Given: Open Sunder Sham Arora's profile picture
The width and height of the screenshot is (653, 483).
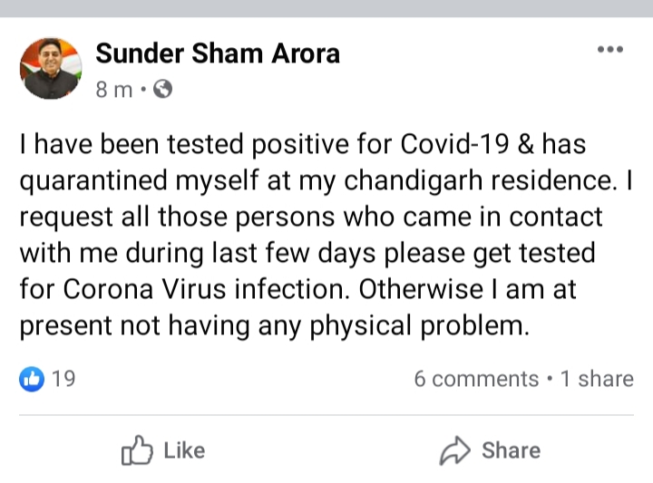Looking at the screenshot, I should coord(53,68).
